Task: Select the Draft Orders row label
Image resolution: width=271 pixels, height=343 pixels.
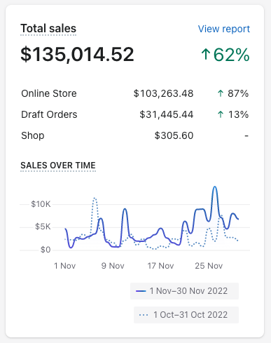Action: [x=49, y=114]
